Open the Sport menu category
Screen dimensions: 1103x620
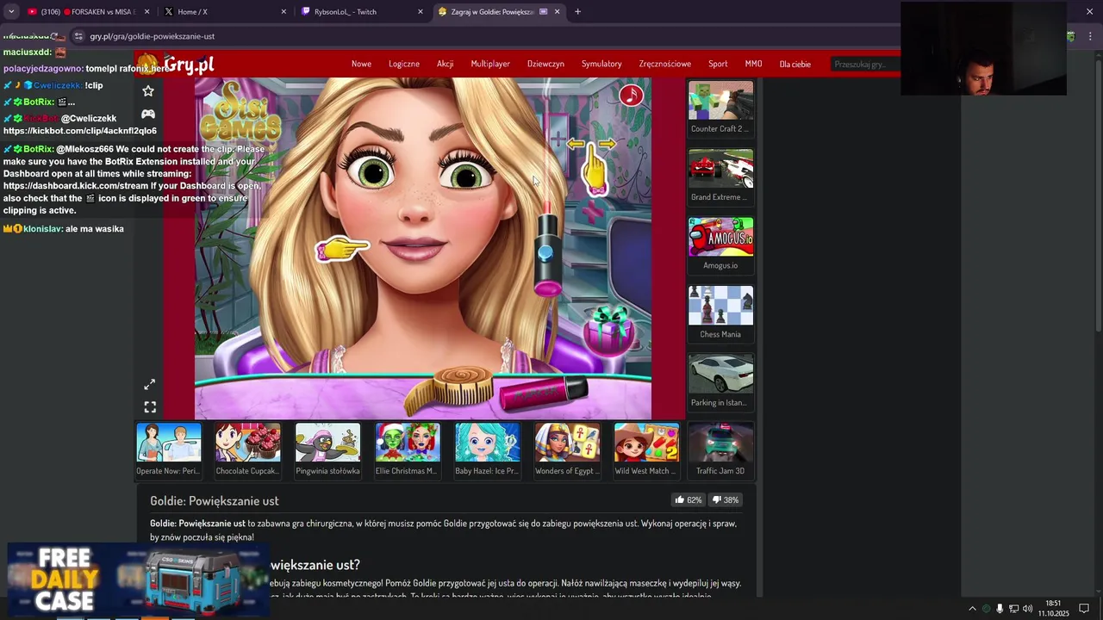(x=718, y=64)
